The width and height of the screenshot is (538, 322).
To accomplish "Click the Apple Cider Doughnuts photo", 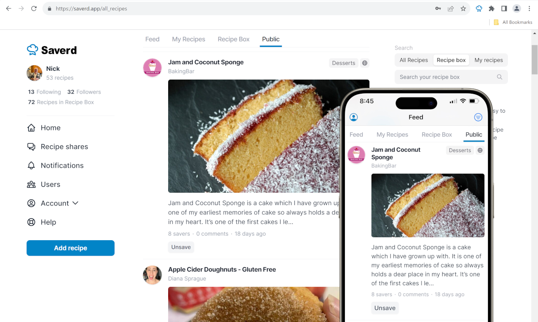I will [x=254, y=304].
